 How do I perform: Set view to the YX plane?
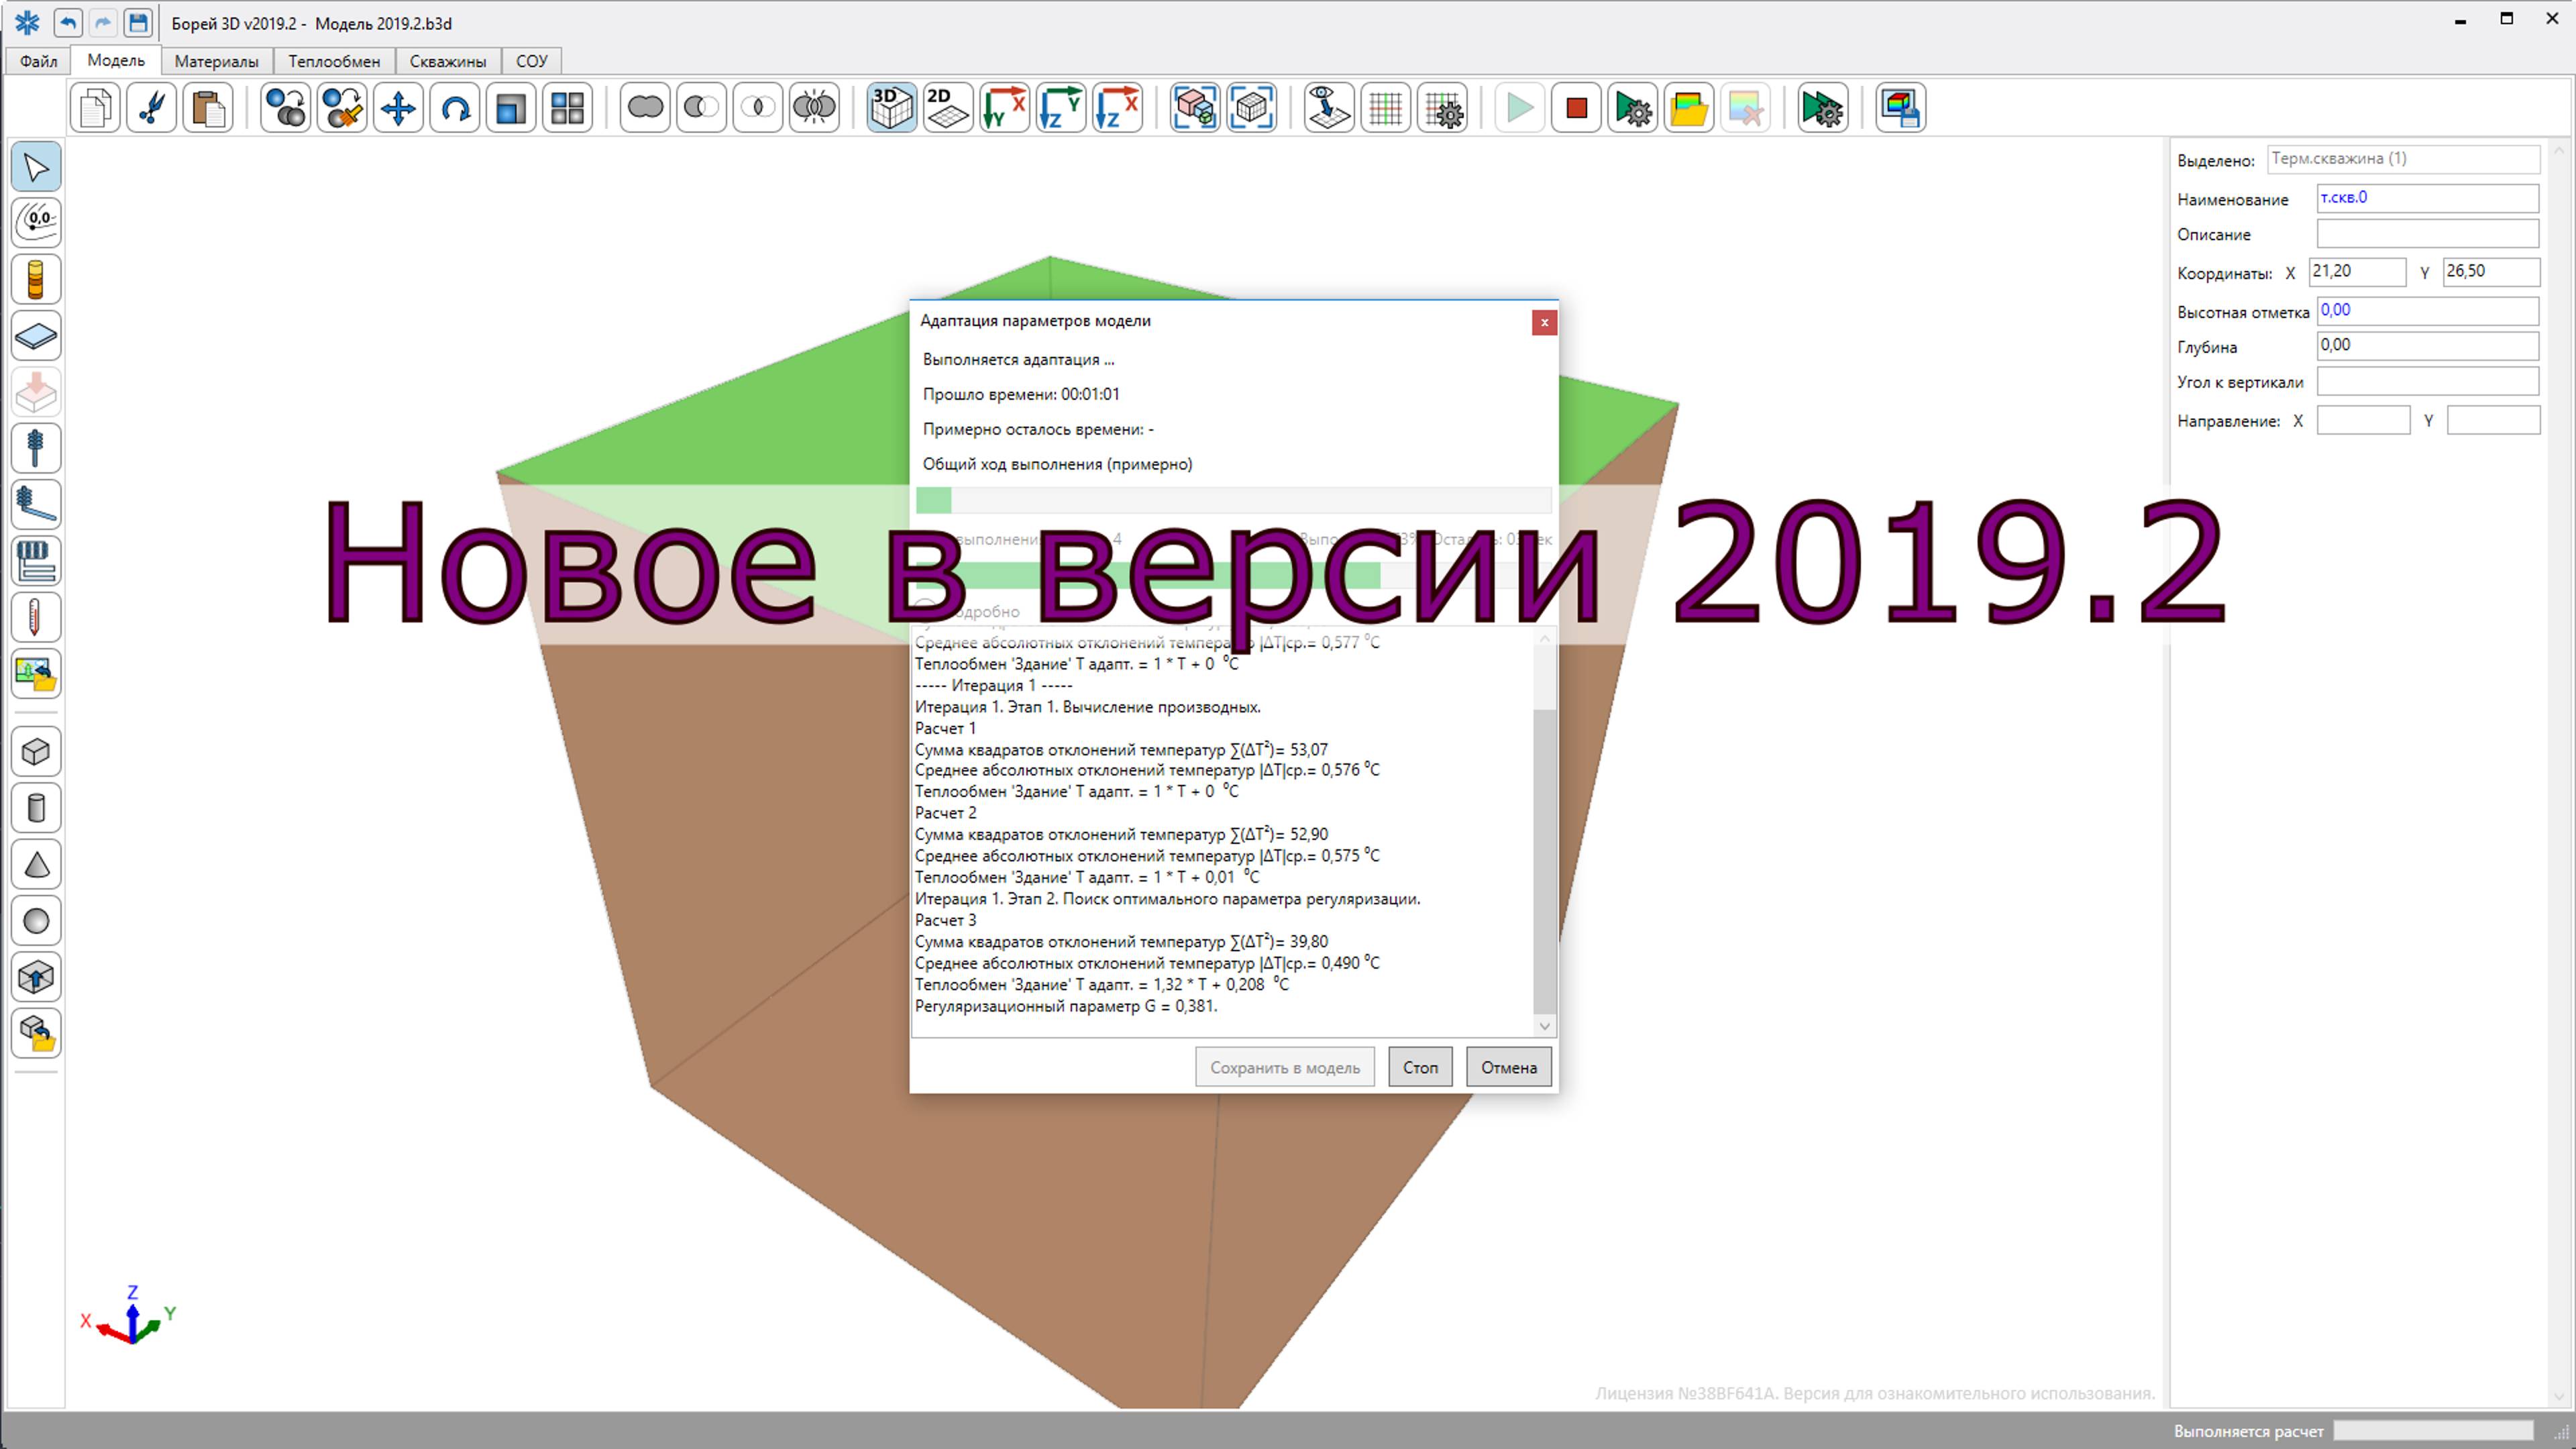[x=1004, y=107]
